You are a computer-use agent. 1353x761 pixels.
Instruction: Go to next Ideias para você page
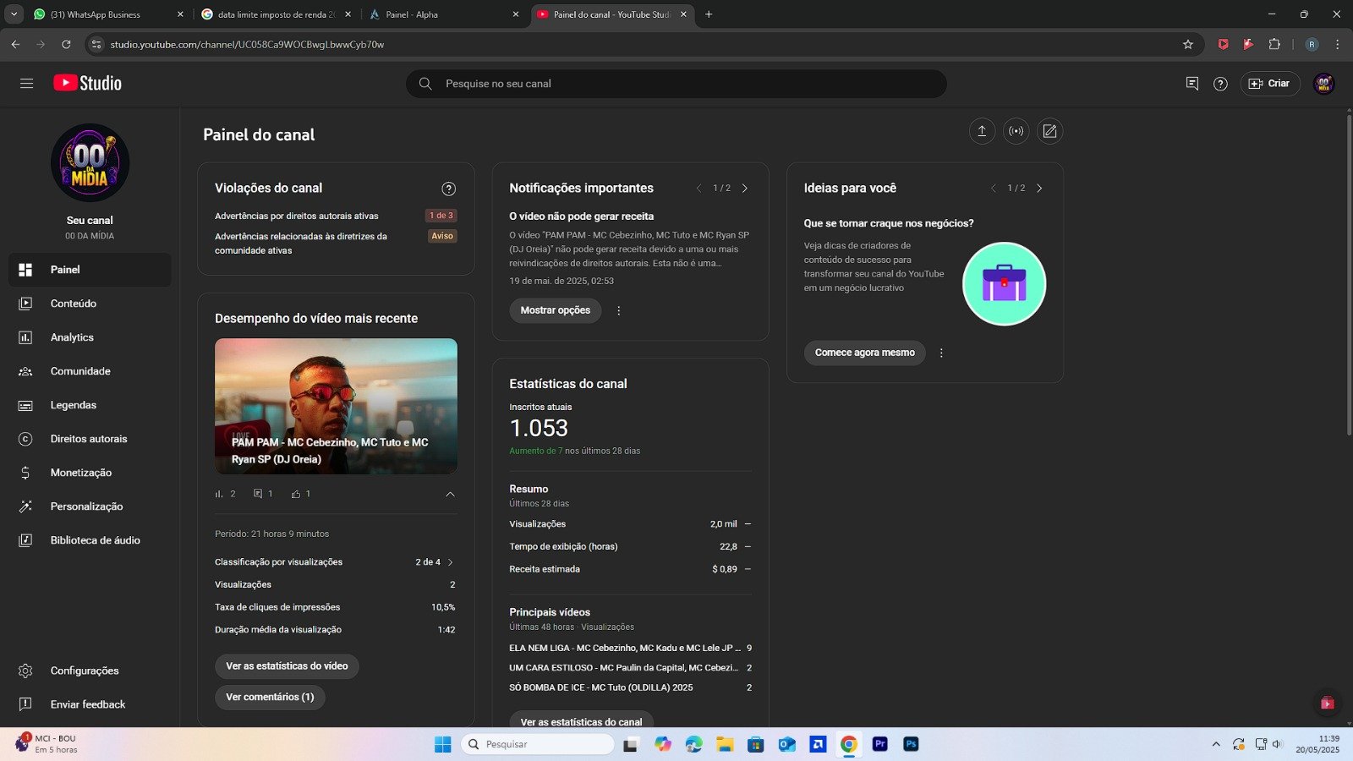[1039, 189]
